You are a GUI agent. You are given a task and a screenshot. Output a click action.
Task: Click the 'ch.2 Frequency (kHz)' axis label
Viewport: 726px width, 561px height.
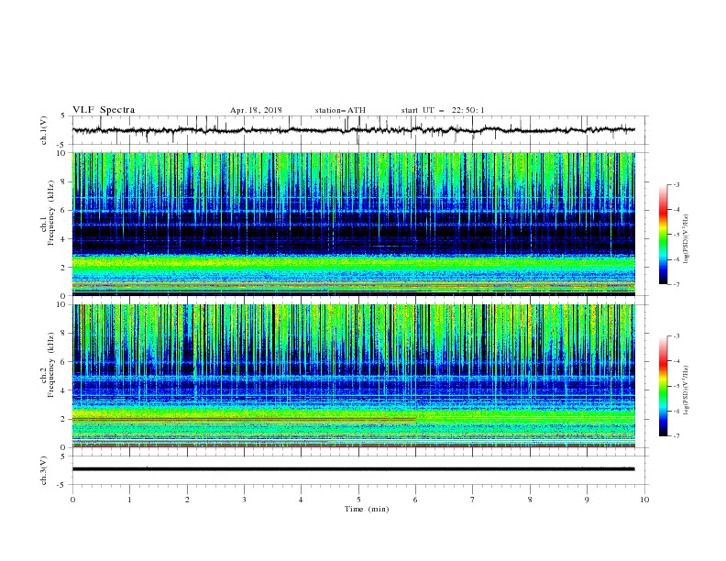point(48,365)
